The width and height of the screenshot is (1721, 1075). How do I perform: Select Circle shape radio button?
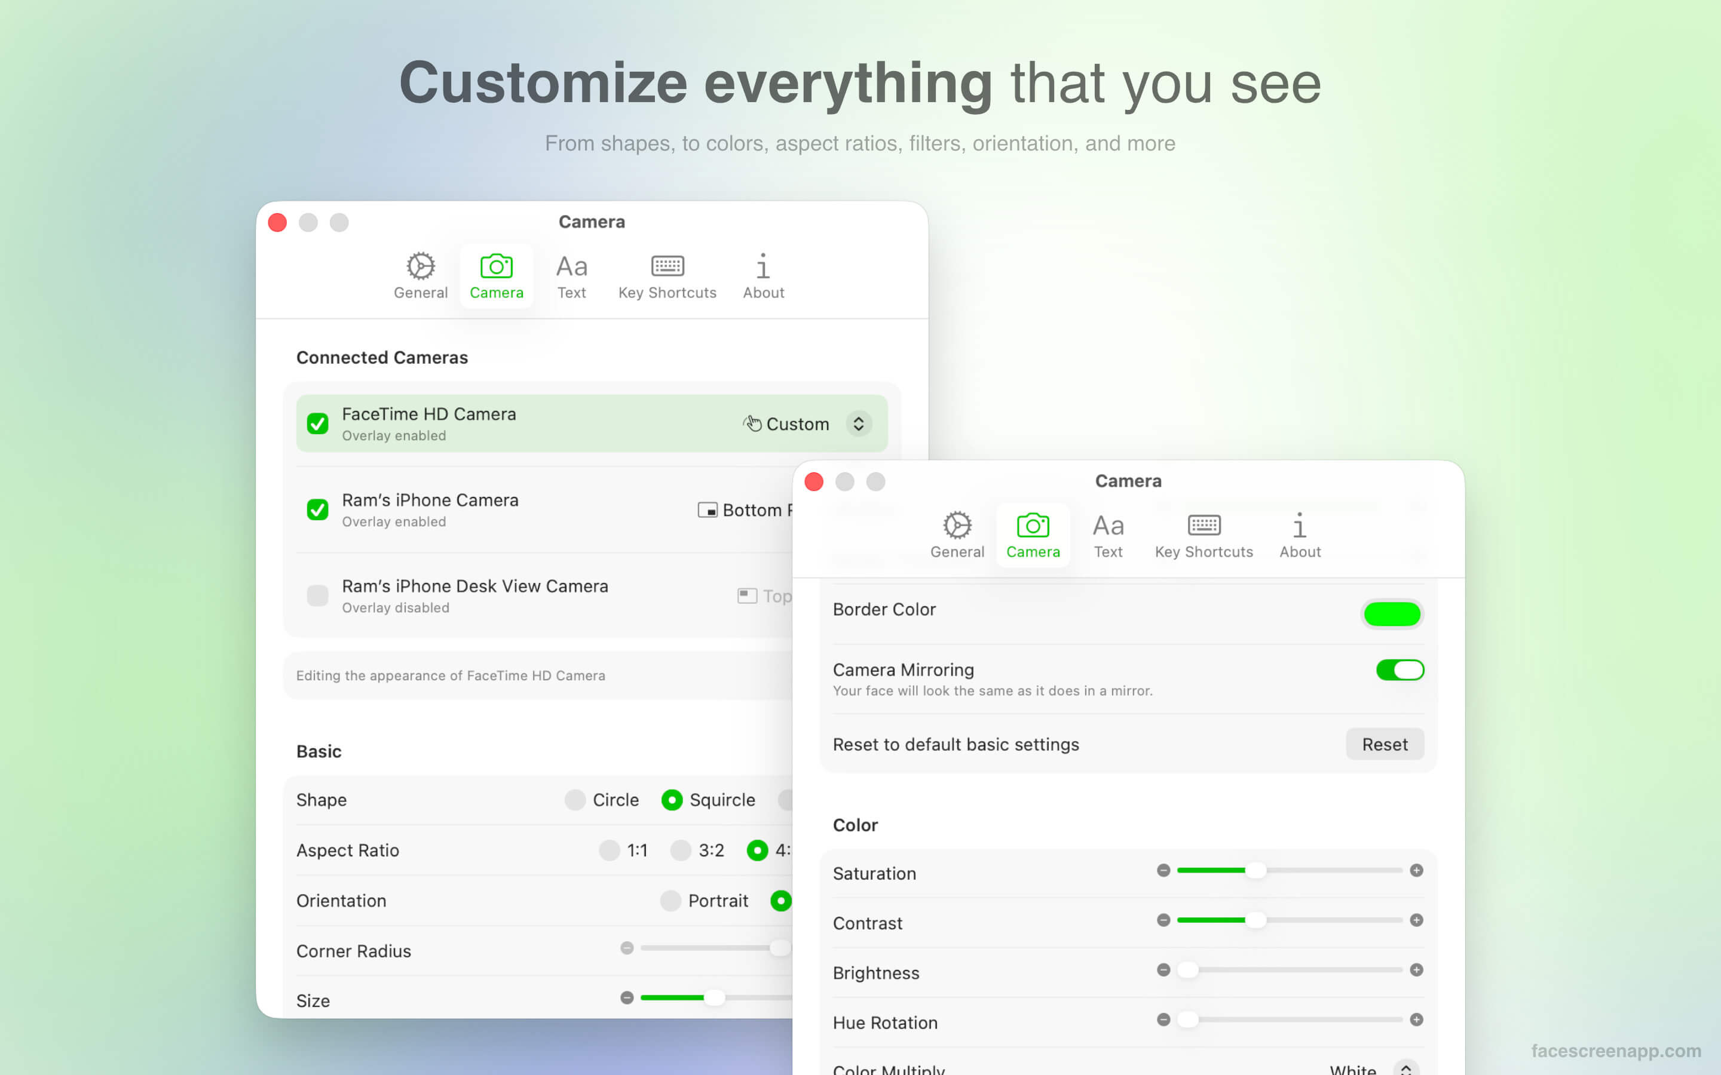575,800
